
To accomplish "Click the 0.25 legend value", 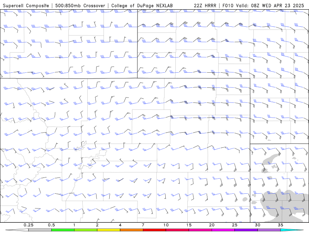I will 29,225.
